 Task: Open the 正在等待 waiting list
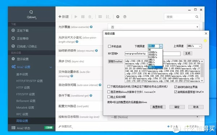pyautogui.click(x=31, y=38)
